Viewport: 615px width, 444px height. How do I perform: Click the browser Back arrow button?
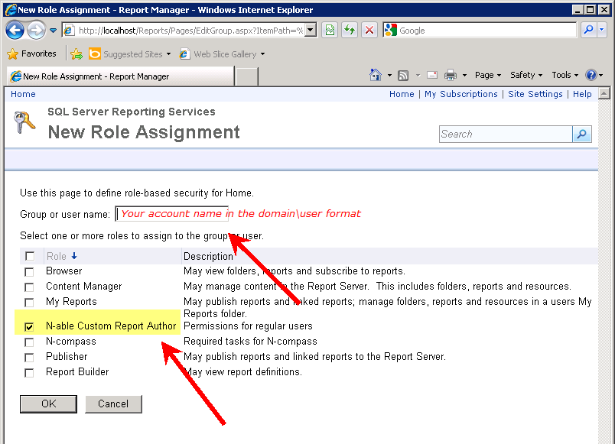(15, 30)
